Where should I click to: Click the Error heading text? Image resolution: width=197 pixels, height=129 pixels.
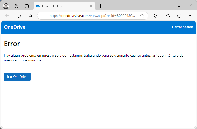12,44
